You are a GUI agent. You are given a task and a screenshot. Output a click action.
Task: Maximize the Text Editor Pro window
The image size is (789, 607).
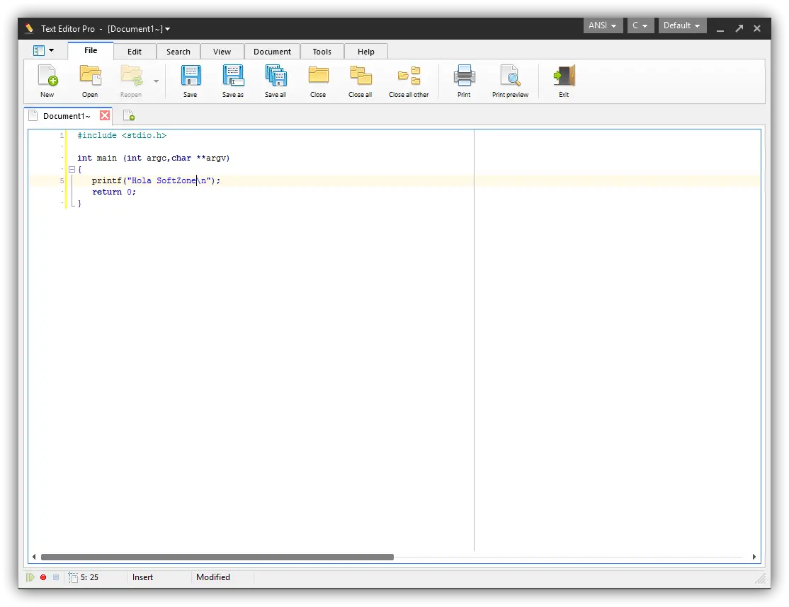click(x=739, y=28)
